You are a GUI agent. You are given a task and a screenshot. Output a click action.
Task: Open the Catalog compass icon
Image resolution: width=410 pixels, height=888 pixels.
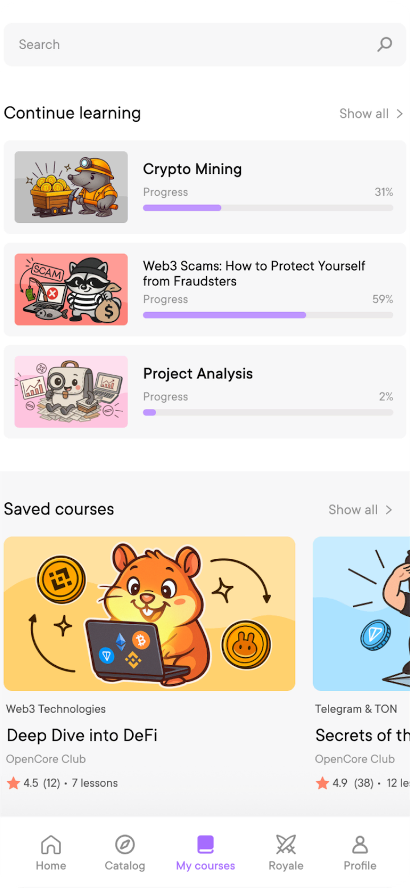pyautogui.click(x=125, y=844)
